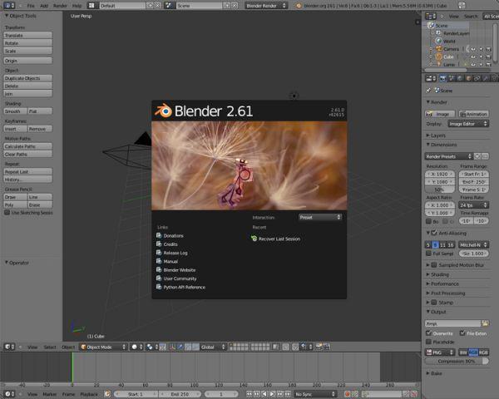Select the Object Constraints tab icon
The width and height of the screenshot is (499, 399).
click(x=477, y=78)
